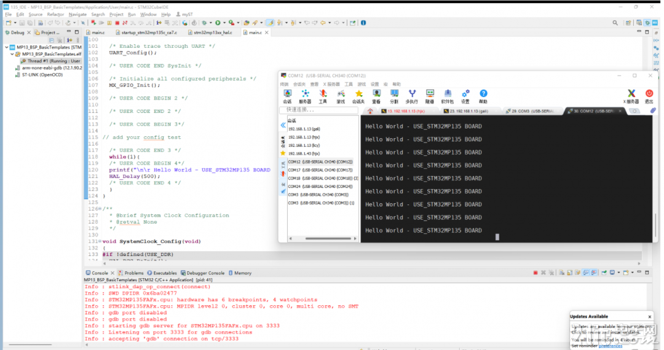Select ST-LINK (OpenOCD) in Debug tree
The width and height of the screenshot is (664, 350).
[x=39, y=75]
